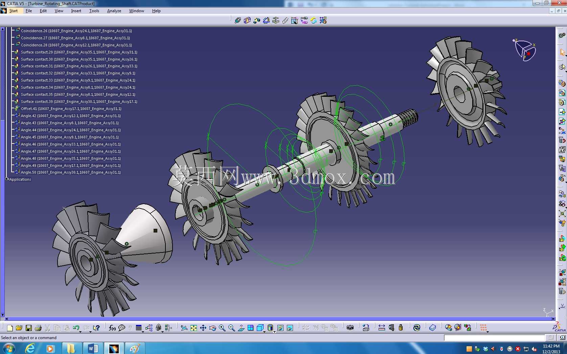This screenshot has height=354, width=567.
Task: Select the Rotate view tool
Action: click(x=212, y=328)
